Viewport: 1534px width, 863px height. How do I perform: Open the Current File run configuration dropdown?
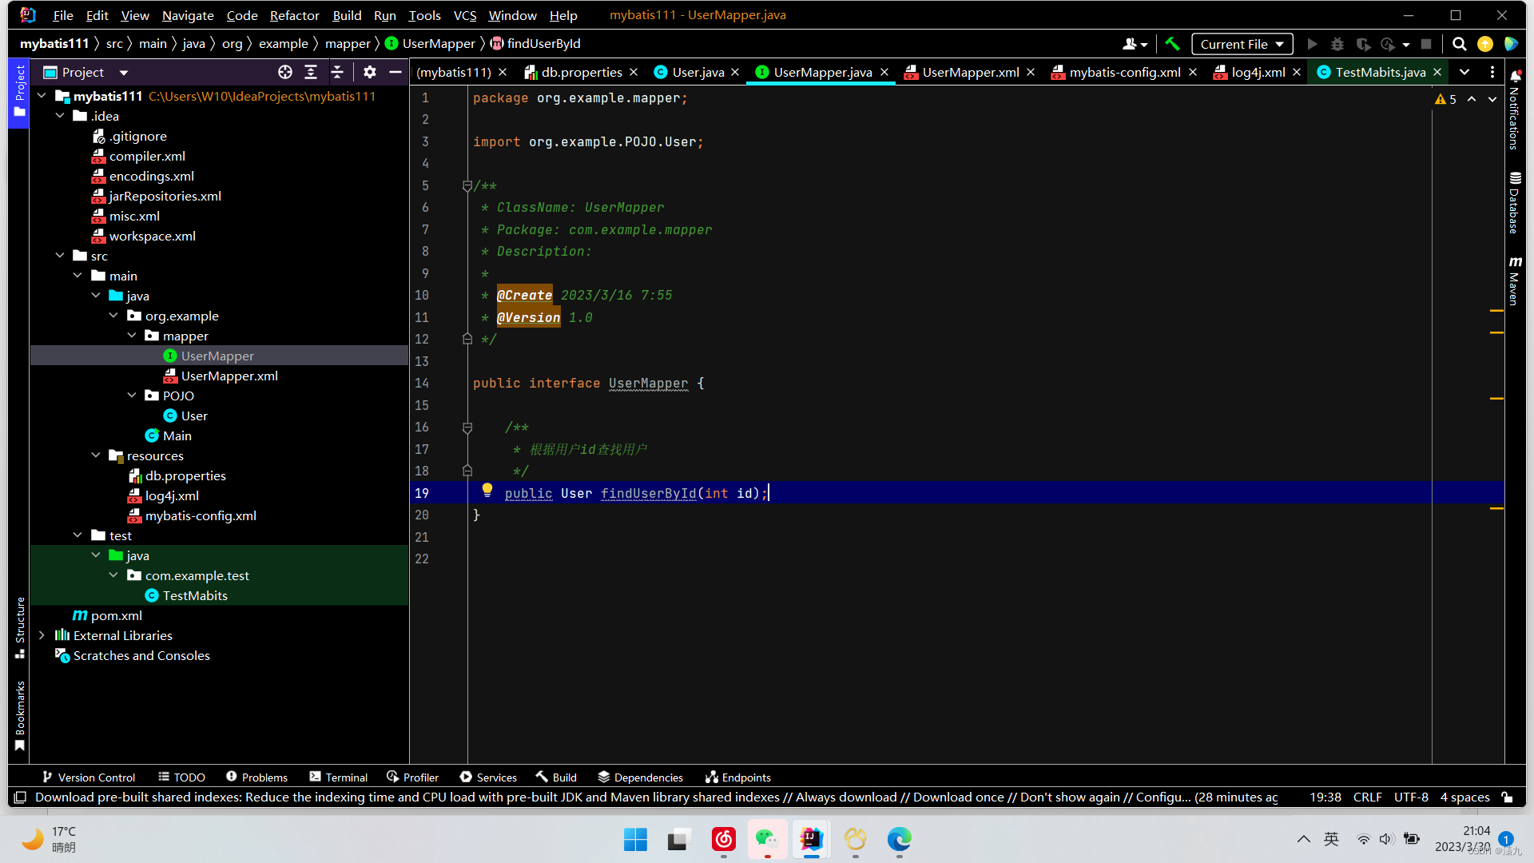(x=1242, y=44)
